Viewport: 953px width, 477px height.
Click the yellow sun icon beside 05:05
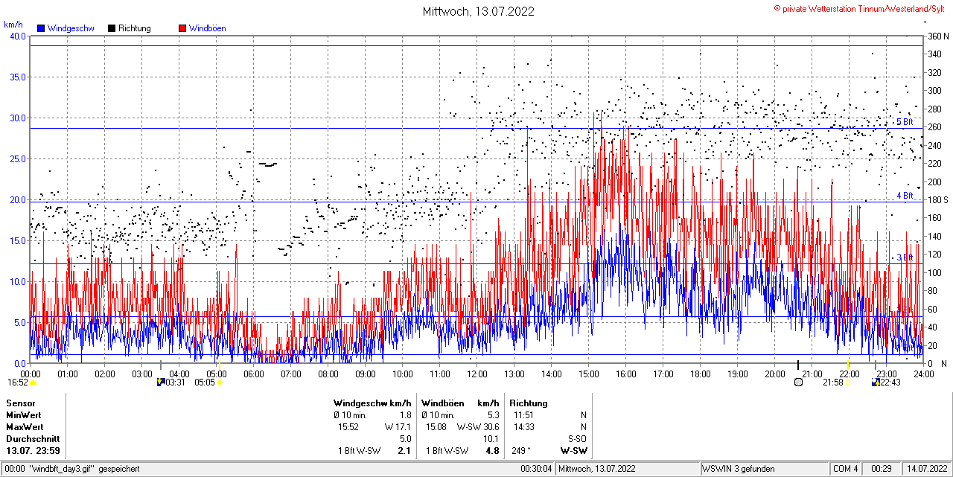pos(220,382)
